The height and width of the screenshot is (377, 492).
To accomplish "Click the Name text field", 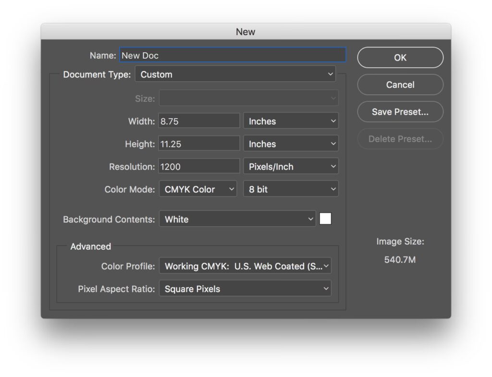I will click(x=233, y=55).
